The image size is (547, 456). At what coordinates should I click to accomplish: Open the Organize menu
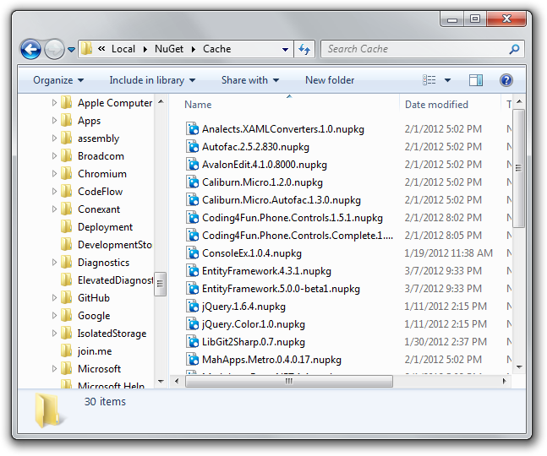(x=58, y=80)
